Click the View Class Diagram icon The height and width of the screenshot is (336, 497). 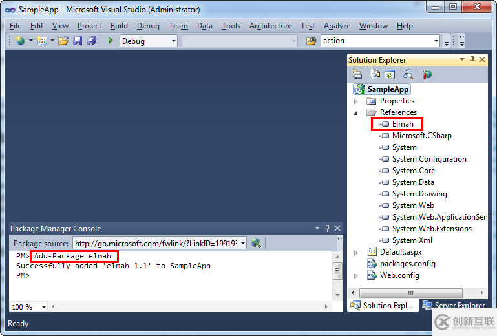coord(408,74)
